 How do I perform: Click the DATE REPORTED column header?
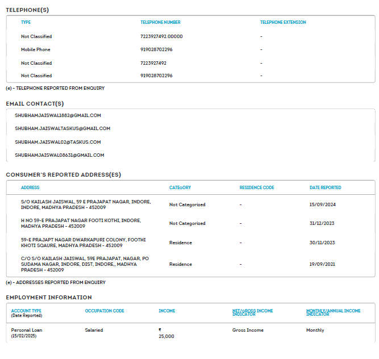tap(326, 187)
